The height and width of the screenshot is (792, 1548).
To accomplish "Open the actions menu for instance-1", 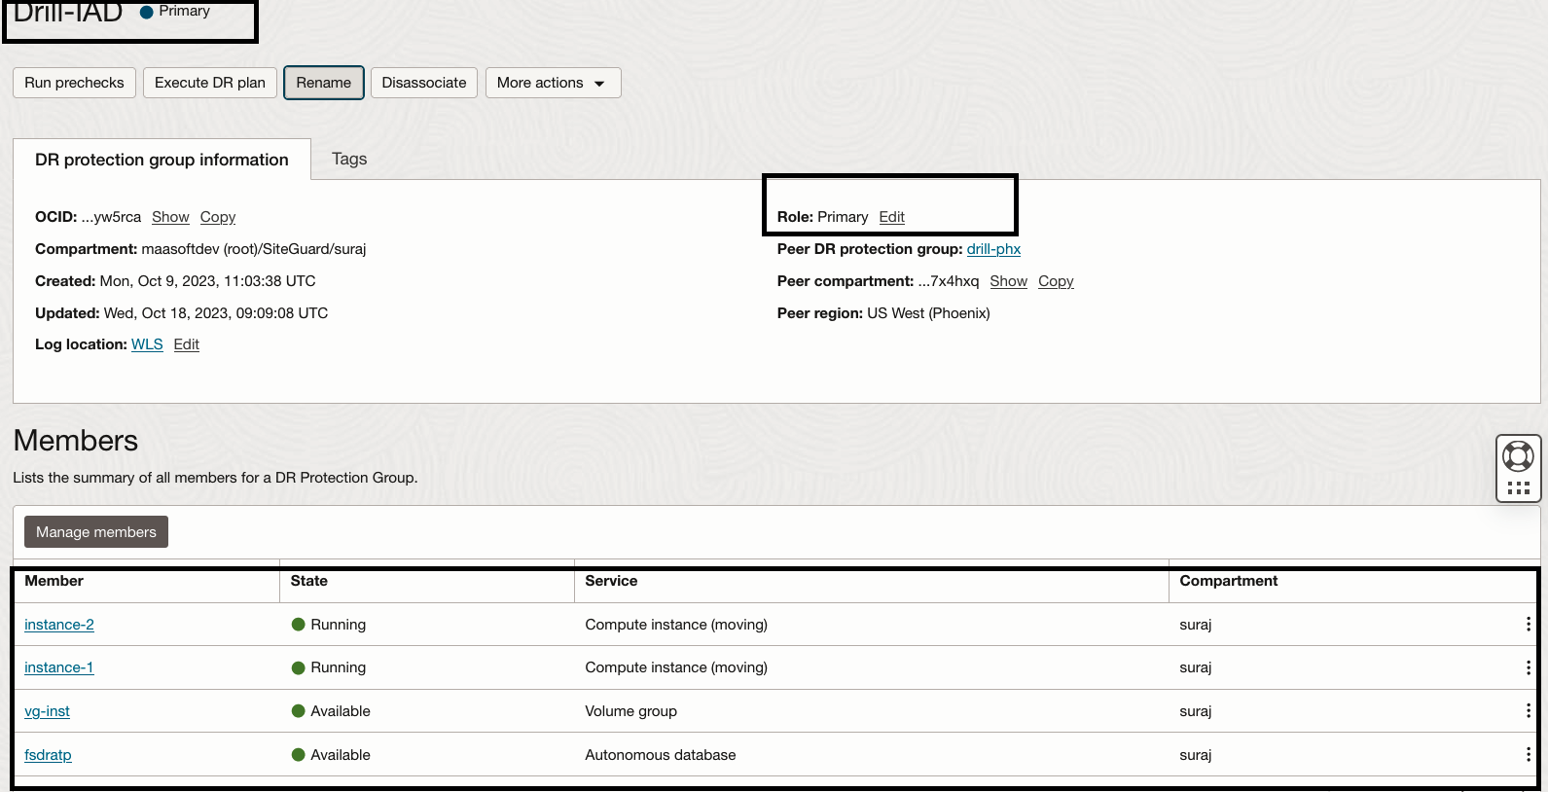I will click(x=1528, y=667).
